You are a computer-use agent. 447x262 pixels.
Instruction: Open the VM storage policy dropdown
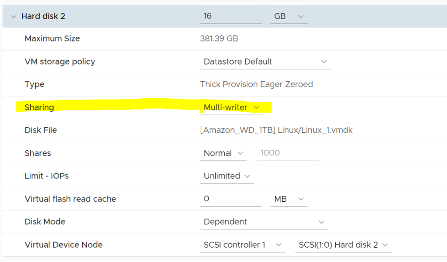(x=265, y=62)
